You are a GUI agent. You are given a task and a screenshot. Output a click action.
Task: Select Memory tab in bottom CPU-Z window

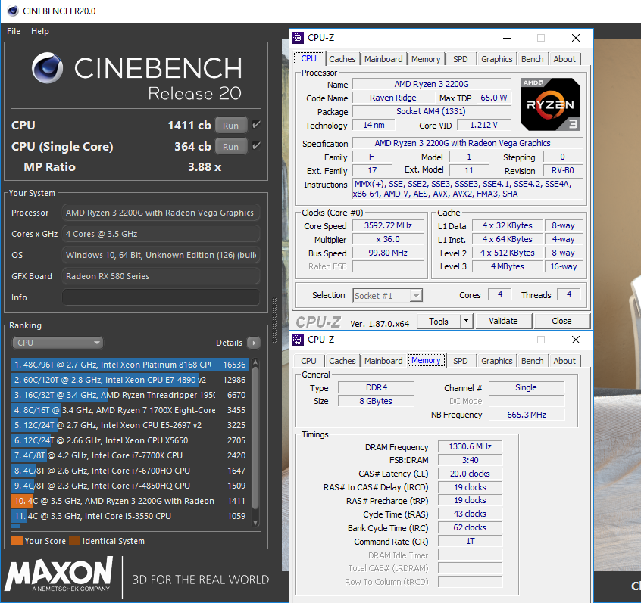coord(426,360)
